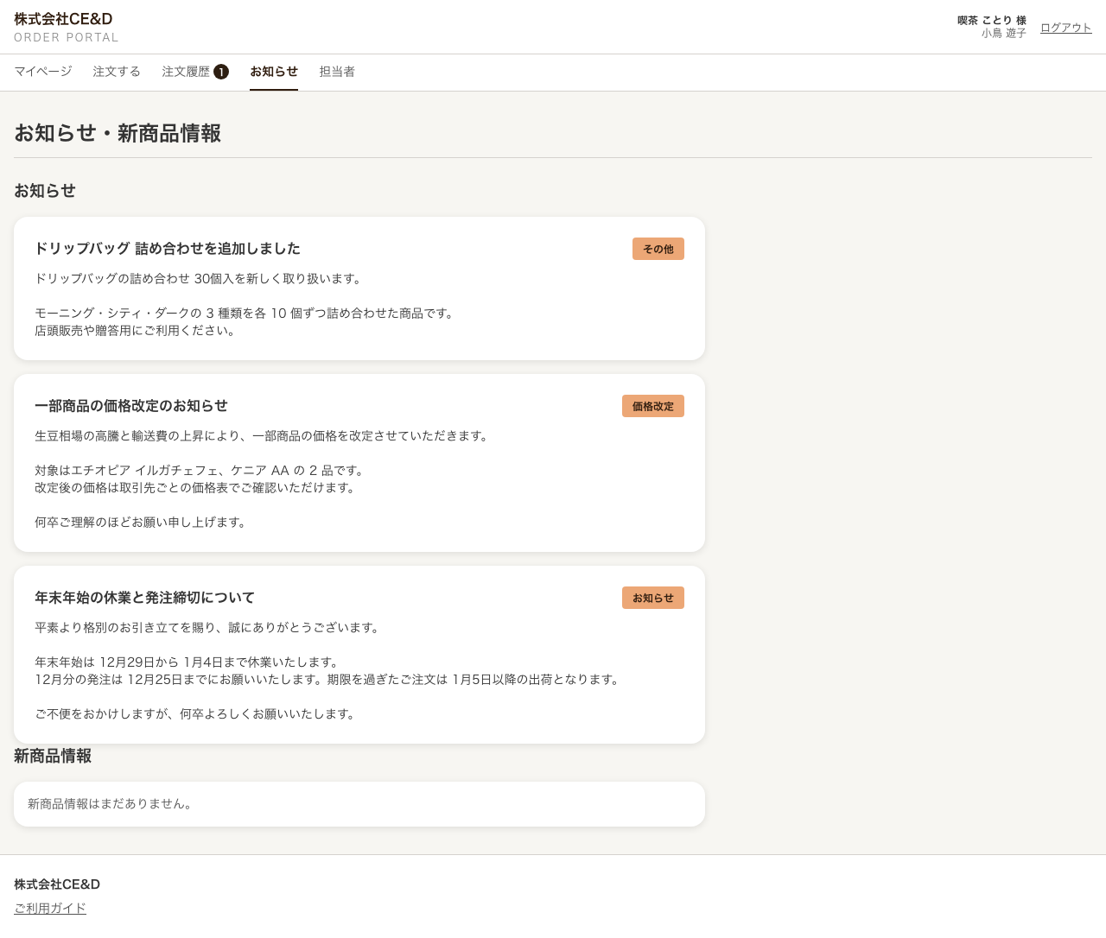Click the ORDER PORTAL subtitle text

tap(67, 38)
